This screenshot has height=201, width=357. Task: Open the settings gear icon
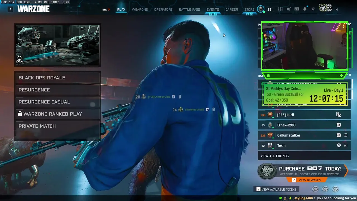point(313,9)
